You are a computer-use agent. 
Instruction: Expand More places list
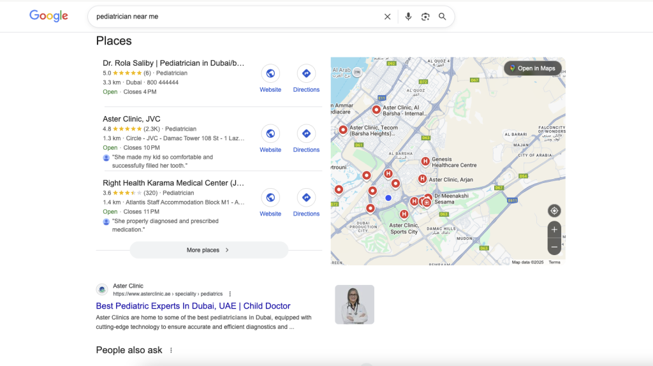(x=209, y=250)
